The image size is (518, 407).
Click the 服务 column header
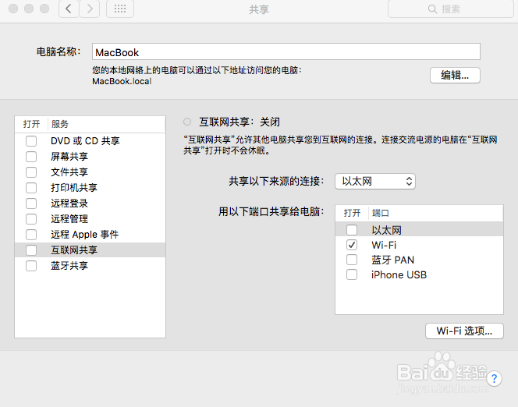(106, 124)
